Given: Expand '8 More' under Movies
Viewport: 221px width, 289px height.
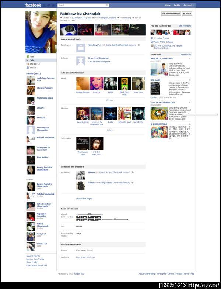Looking at the screenshot, I should 110,130.
